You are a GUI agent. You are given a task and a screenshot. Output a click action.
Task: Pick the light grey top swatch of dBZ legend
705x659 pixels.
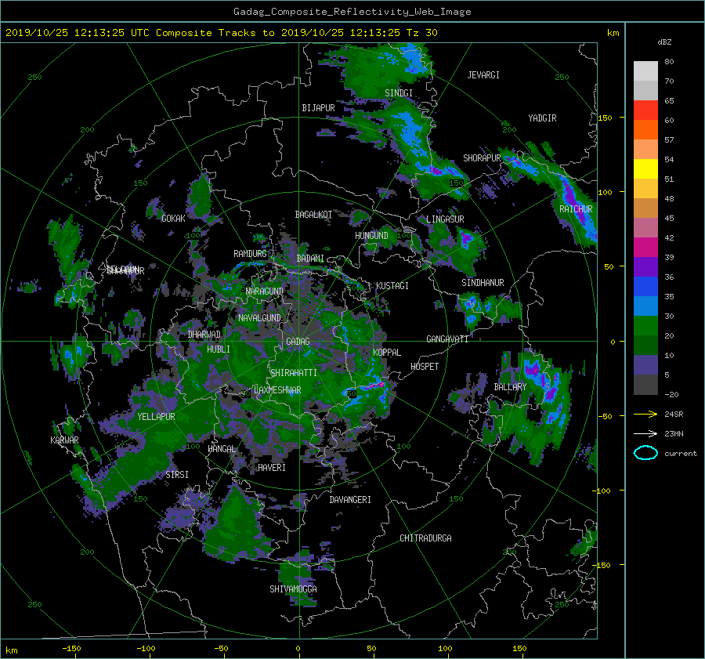coord(645,71)
